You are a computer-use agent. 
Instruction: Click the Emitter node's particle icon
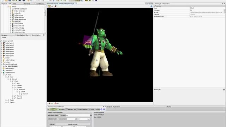(4, 58)
